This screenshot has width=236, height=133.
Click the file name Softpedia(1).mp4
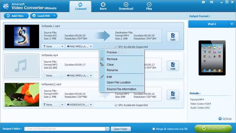coord(51,84)
